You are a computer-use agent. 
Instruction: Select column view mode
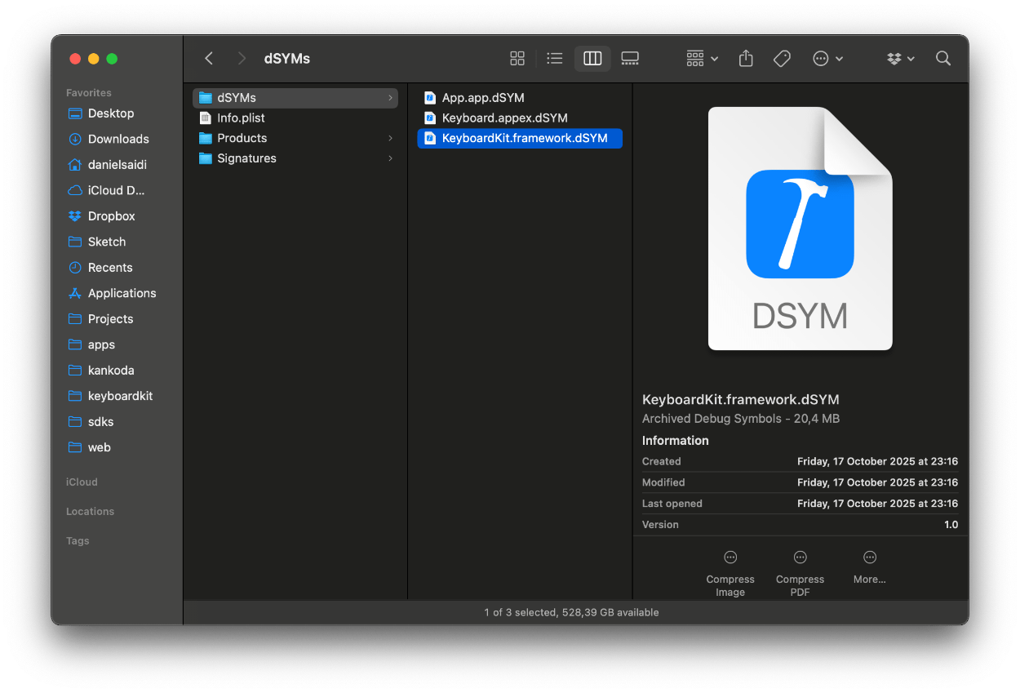(x=592, y=59)
